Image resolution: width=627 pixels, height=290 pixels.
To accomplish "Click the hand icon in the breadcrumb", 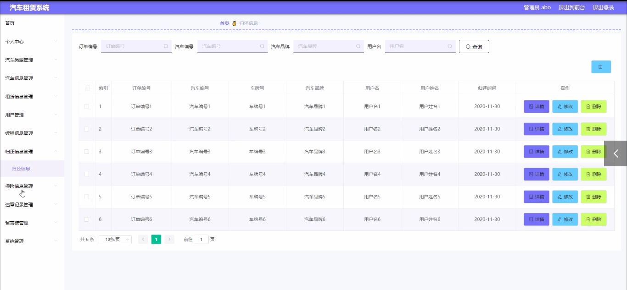I will pos(234,23).
